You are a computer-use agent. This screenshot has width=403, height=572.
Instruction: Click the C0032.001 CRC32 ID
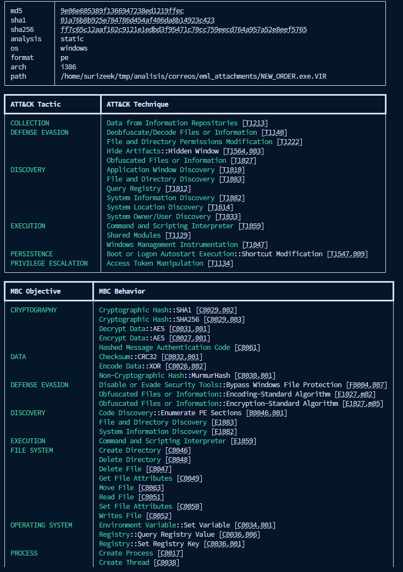coord(182,357)
